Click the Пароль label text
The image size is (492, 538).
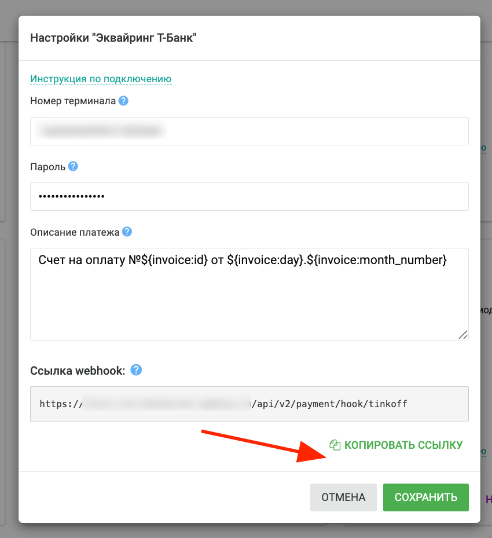click(47, 167)
